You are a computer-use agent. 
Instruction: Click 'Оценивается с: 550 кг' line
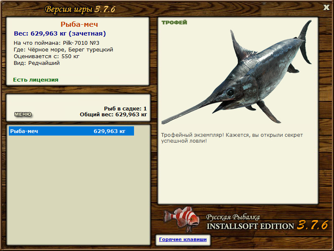[46, 56]
